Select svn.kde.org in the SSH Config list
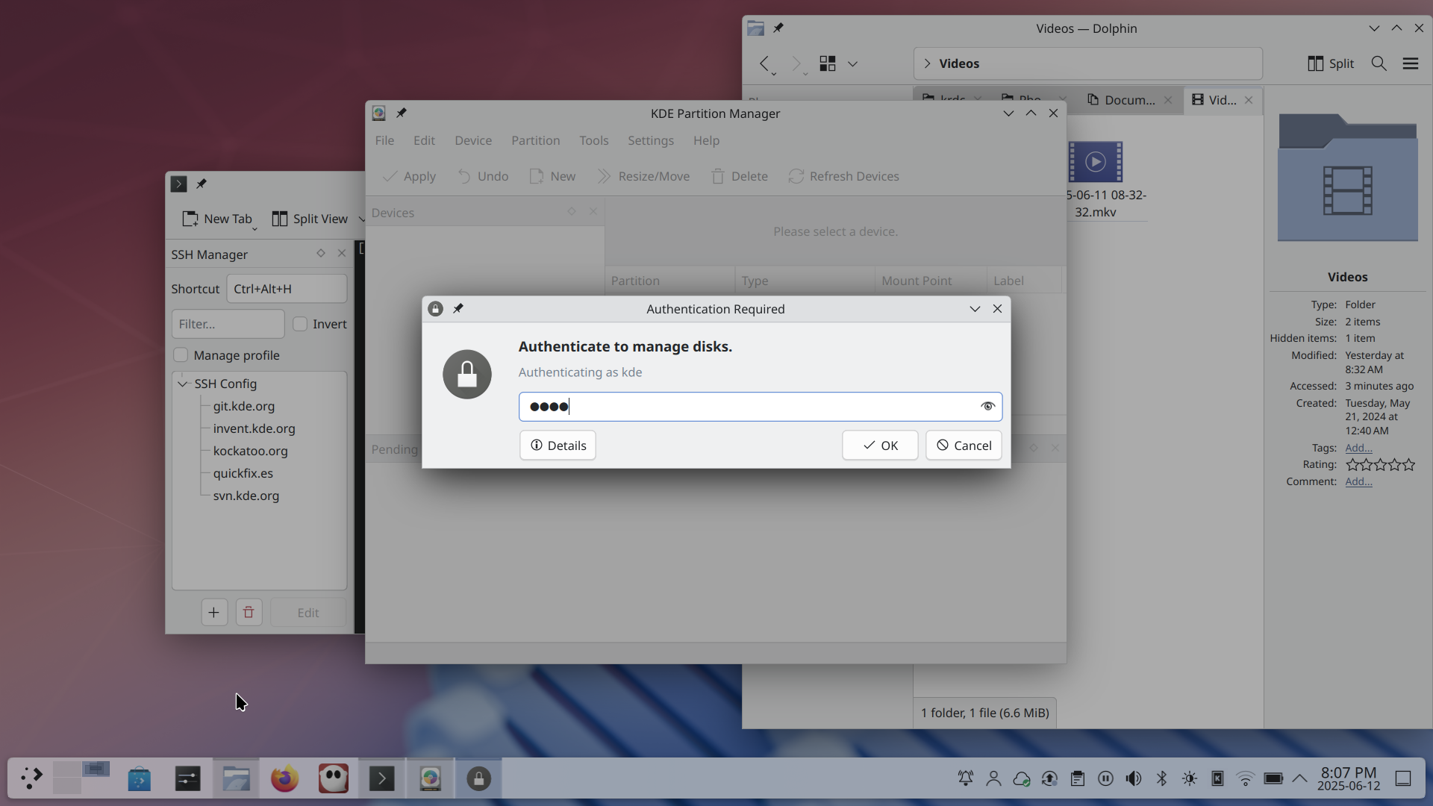1433x806 pixels. pyautogui.click(x=246, y=496)
